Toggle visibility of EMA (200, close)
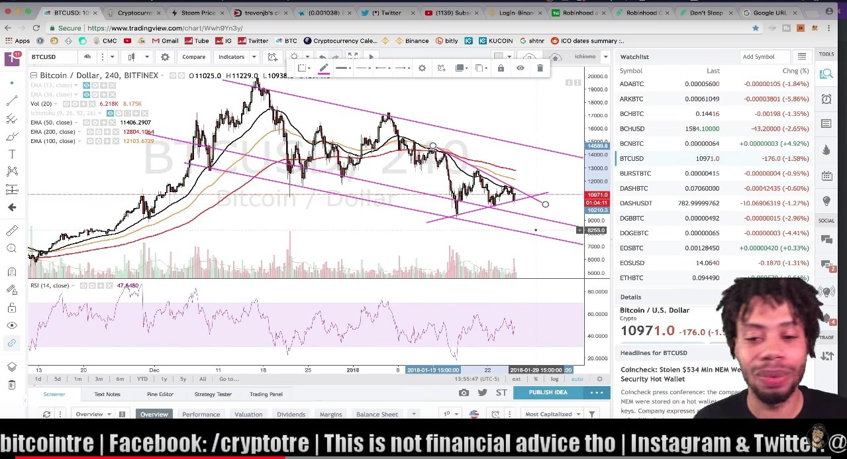The width and height of the screenshot is (847, 459). coord(90,132)
